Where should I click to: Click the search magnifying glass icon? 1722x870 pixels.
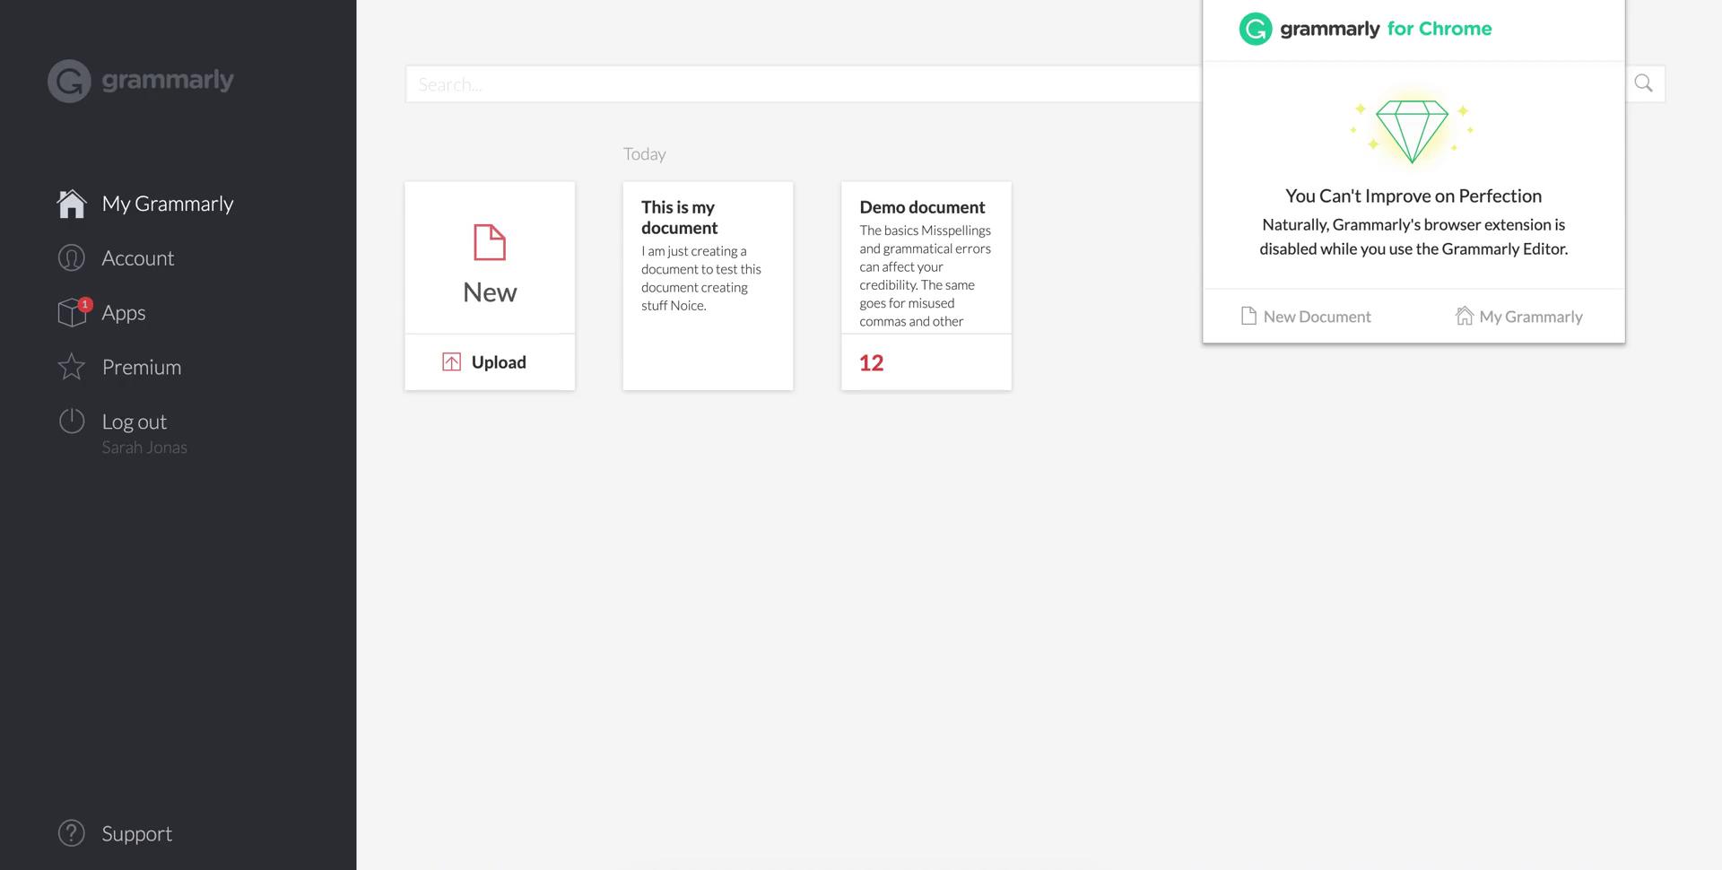point(1643,83)
